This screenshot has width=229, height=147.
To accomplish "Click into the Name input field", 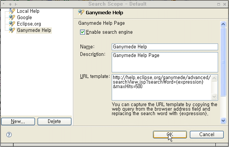I will tap(165, 47).
